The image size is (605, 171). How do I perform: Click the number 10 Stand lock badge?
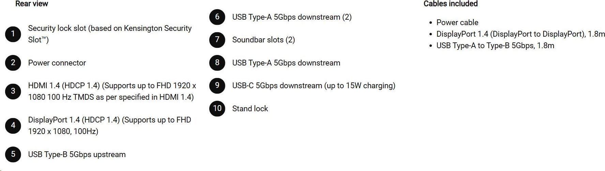(217, 109)
